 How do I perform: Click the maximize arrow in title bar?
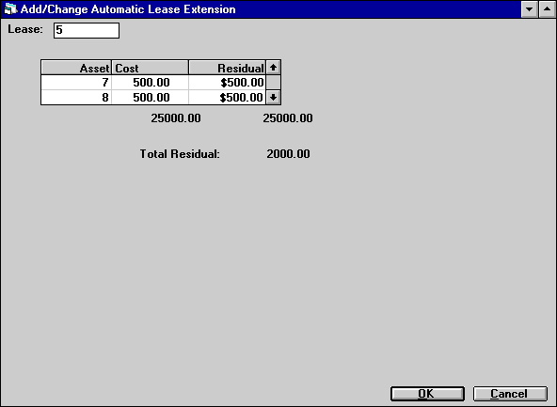pos(547,9)
